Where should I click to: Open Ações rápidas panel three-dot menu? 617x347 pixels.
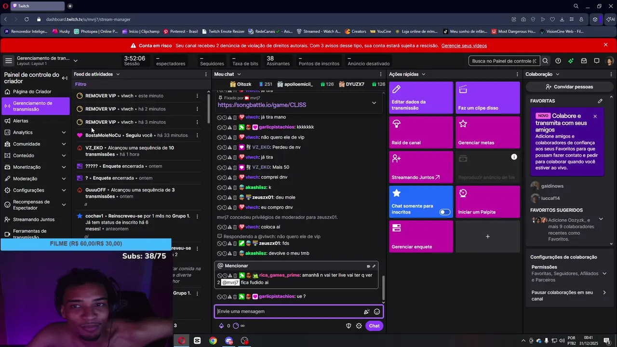518,74
